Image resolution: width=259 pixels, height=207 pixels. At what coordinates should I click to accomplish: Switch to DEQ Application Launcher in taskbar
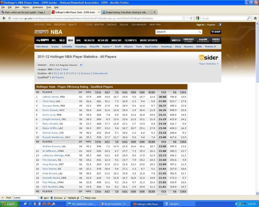[x=82, y=204]
